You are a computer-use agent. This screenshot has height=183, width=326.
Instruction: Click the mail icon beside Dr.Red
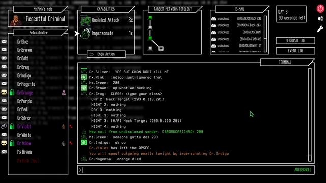click(4, 109)
